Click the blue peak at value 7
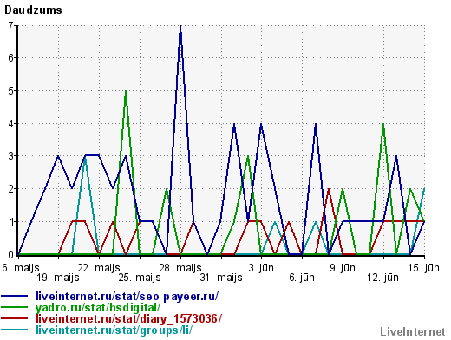This screenshot has height=340, width=451. (x=180, y=27)
